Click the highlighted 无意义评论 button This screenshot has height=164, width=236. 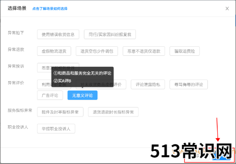83,95
